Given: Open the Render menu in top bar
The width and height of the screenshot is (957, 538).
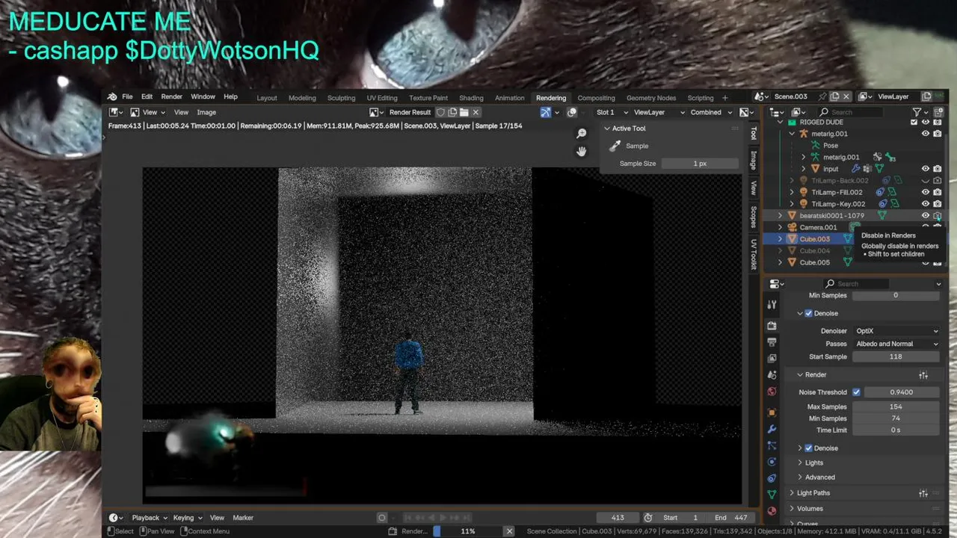Looking at the screenshot, I should pos(171,97).
